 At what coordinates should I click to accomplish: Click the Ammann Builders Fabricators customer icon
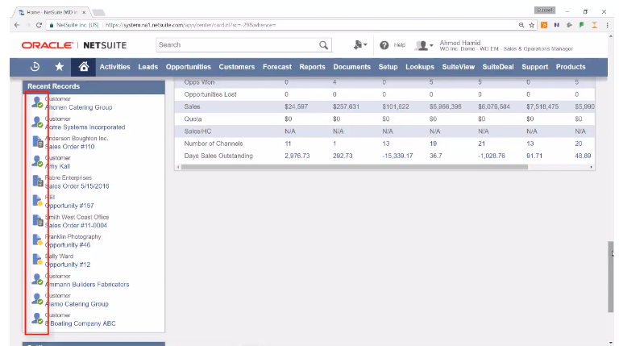37,279
